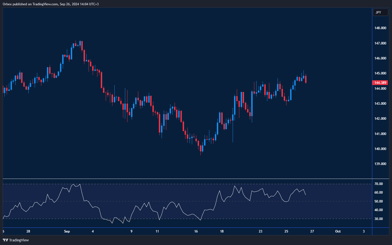The width and height of the screenshot is (392, 245).
Task: Select date 23 on the time axis
Action: pyautogui.click(x=260, y=231)
